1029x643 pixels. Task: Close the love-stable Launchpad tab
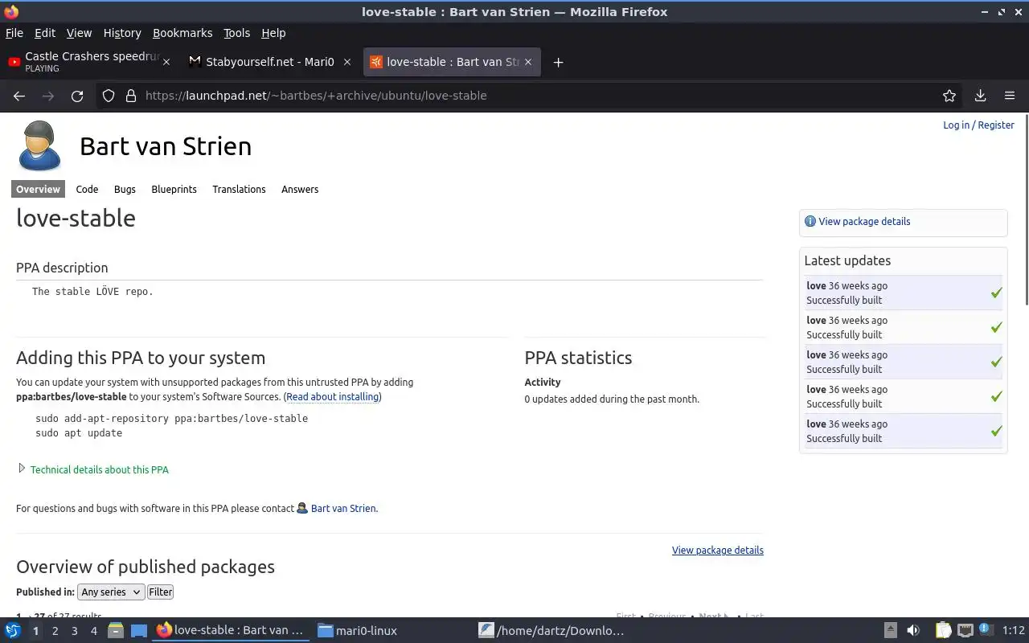click(528, 62)
